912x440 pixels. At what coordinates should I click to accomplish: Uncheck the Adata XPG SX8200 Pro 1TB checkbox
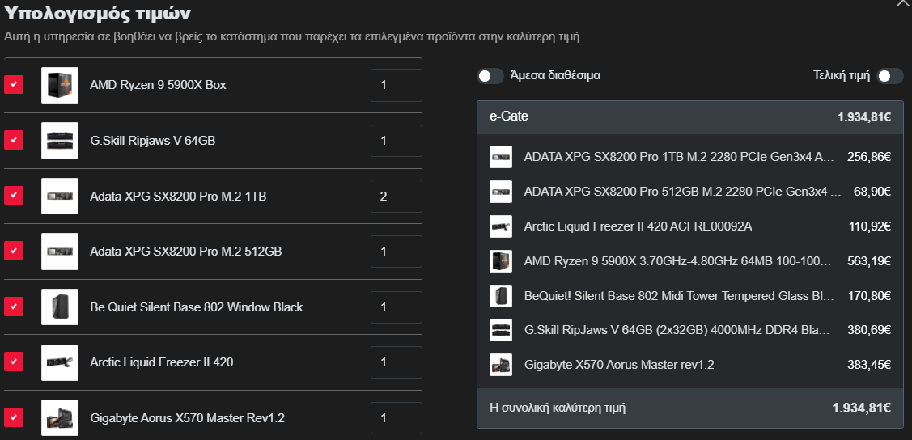coord(14,196)
